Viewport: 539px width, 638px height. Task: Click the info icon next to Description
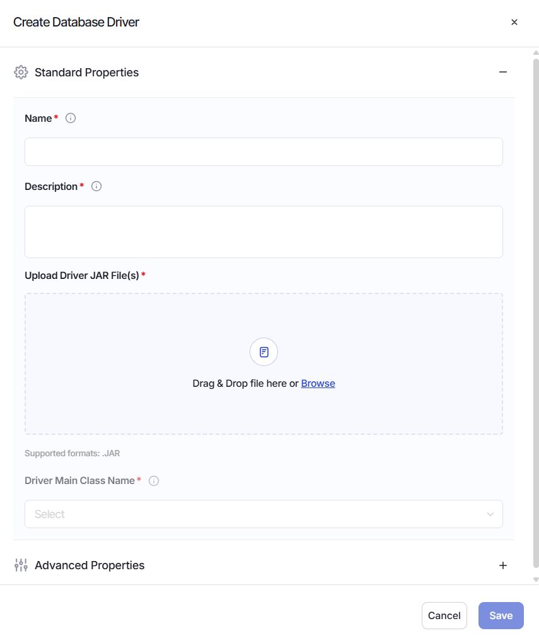(96, 186)
